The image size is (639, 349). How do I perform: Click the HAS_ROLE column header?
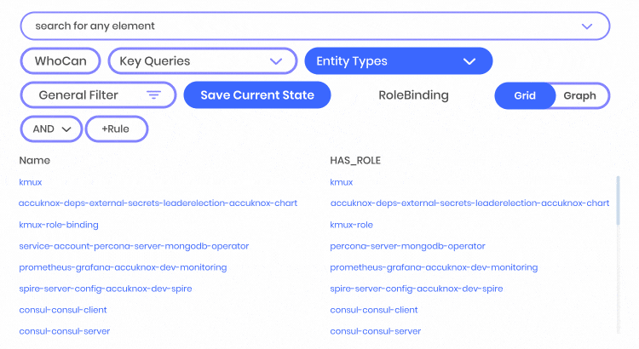tap(355, 160)
